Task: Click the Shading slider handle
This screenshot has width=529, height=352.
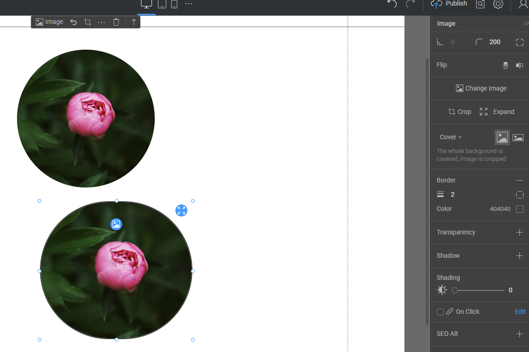Action: click(x=455, y=290)
